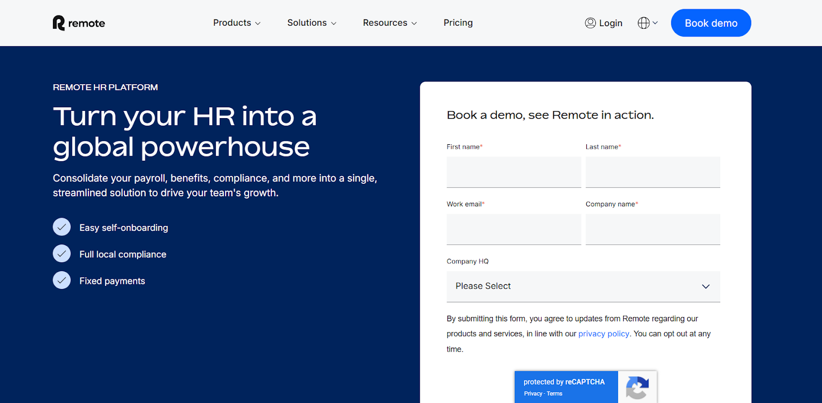The image size is (822, 403).
Task: Open the Resources menu
Action: pyautogui.click(x=390, y=23)
